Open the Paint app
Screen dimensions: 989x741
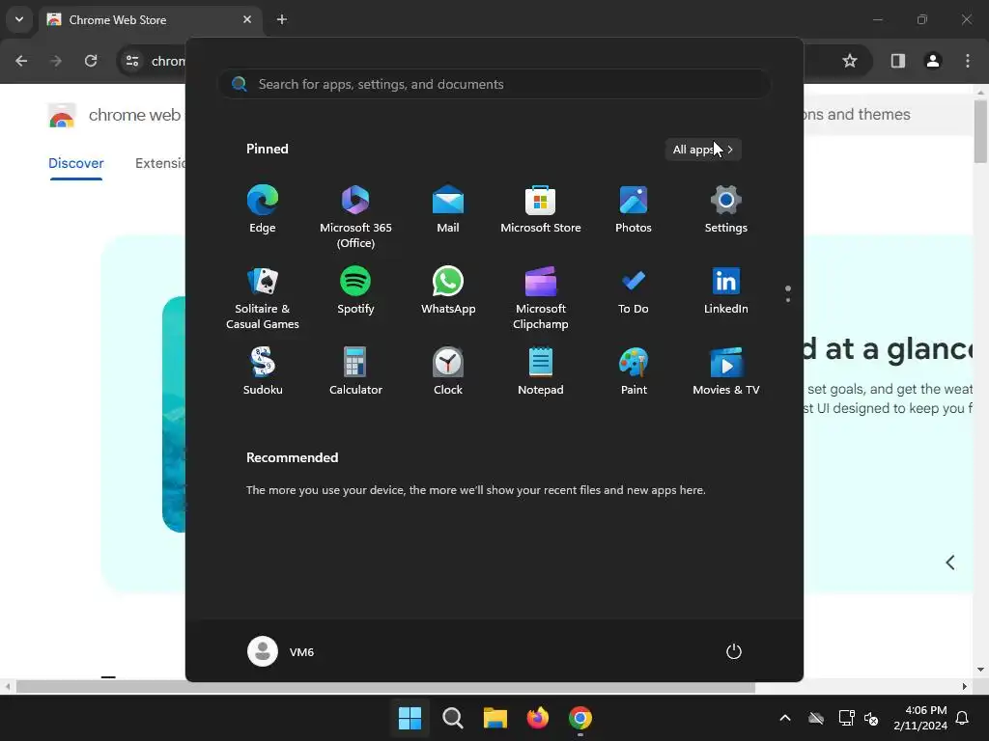[x=634, y=371]
